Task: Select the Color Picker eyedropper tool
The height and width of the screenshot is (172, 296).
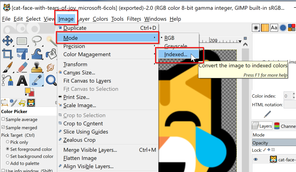Action: click(37, 80)
